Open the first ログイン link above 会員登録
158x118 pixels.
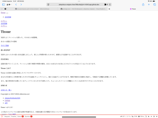point(4,21)
